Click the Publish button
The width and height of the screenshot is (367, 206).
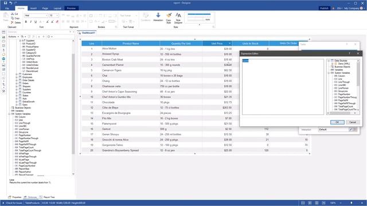pos(324,8)
